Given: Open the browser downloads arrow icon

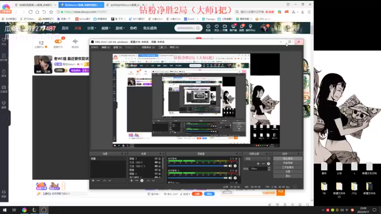Looking at the screenshot, I should tap(302, 12).
